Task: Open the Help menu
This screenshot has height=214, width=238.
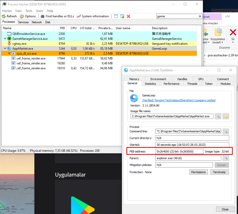Action: point(50,11)
